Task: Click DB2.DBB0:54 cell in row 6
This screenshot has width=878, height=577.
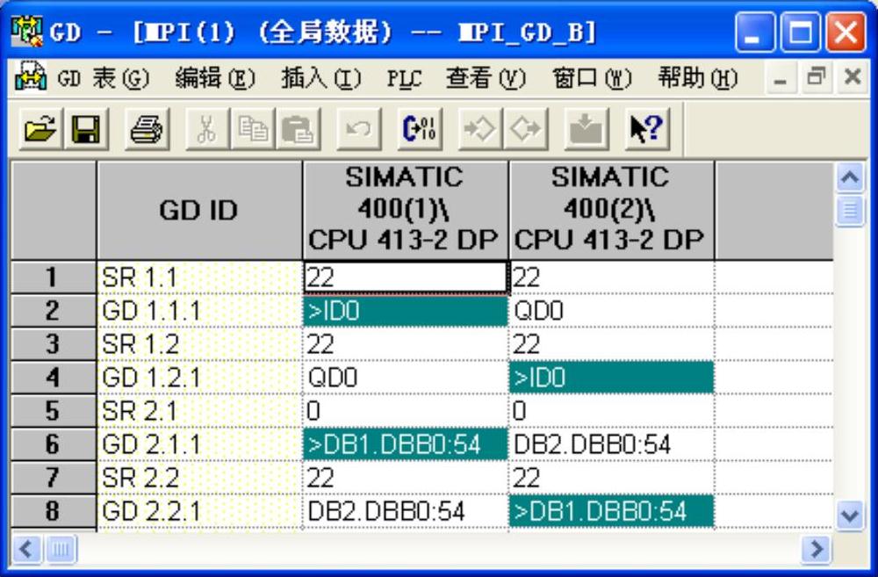Action: (611, 444)
